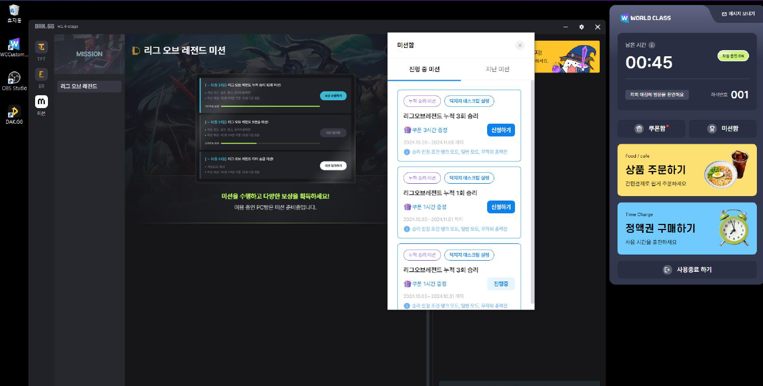Viewport: 763px width, 386px height.
Task: Minimize the DAK.GG window
Action: pyautogui.click(x=566, y=27)
